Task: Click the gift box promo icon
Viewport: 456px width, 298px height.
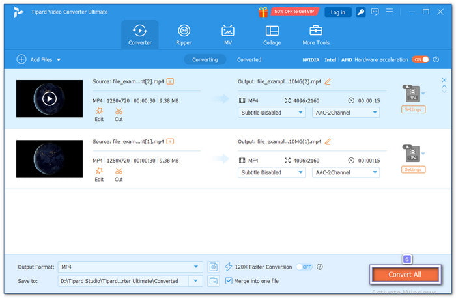Action: coord(263,12)
